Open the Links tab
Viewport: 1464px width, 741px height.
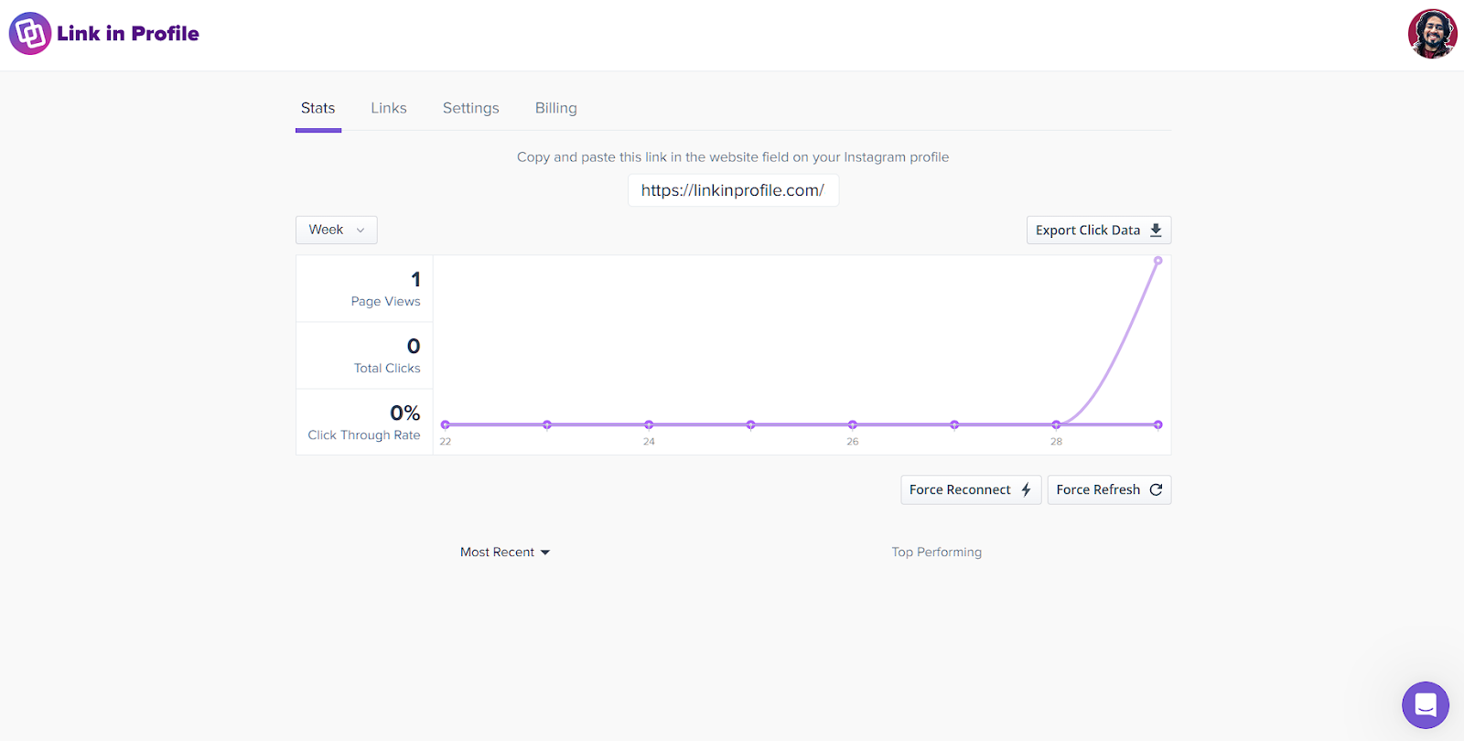point(389,108)
